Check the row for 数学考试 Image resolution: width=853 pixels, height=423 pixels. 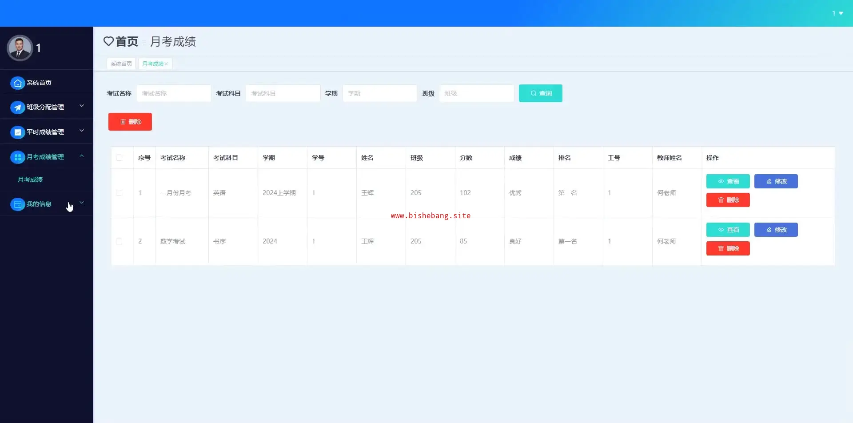(x=119, y=241)
